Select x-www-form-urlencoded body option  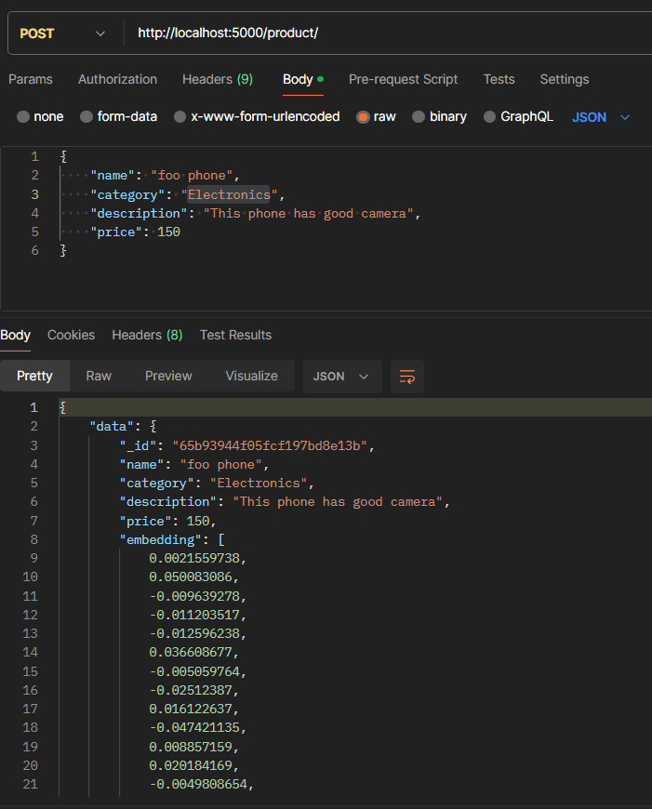coord(179,117)
